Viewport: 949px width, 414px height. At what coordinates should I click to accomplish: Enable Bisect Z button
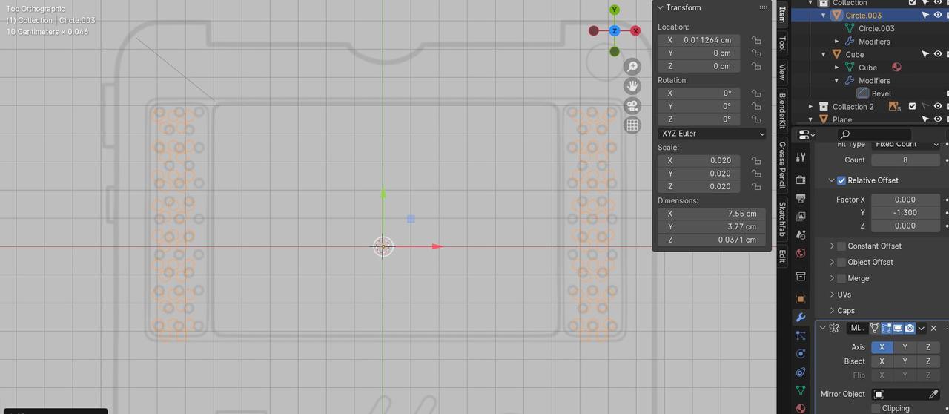(927, 361)
